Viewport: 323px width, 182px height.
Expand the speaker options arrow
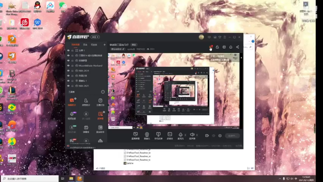pos(197,135)
